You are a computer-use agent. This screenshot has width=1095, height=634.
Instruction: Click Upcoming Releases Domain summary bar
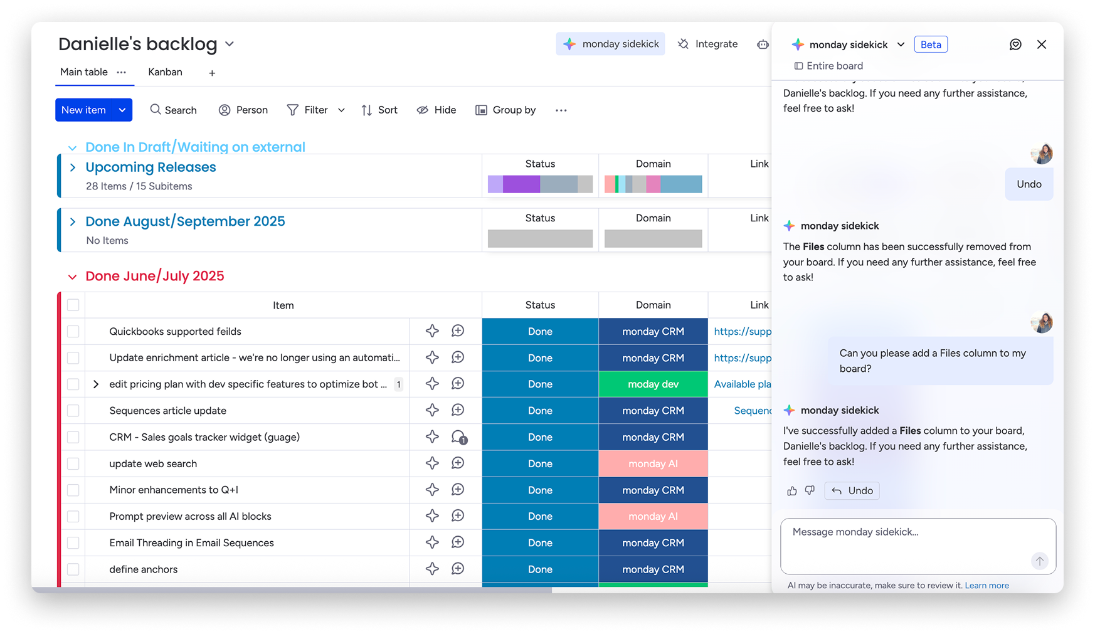[x=653, y=184]
